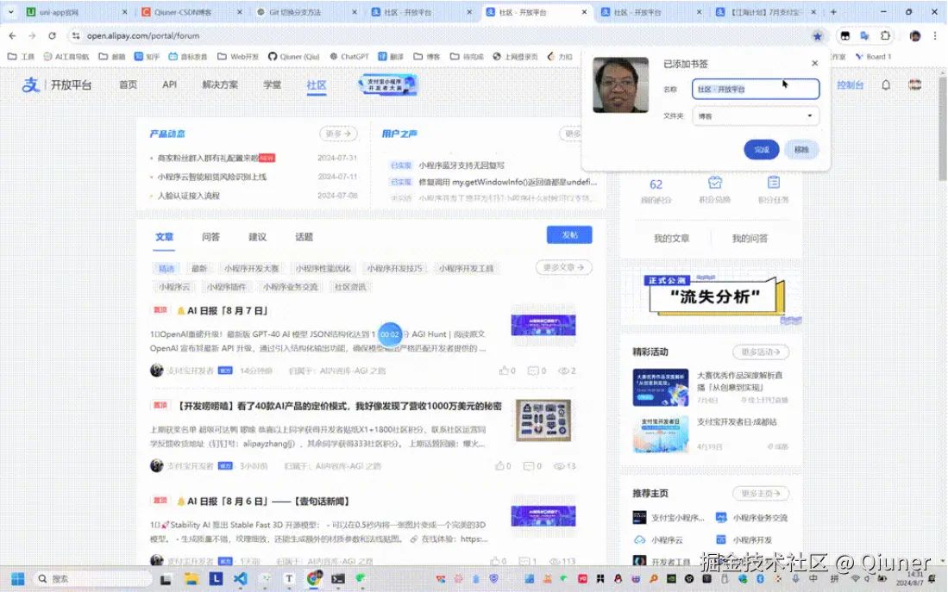Click the bookmark star icon in address bar

pos(818,36)
